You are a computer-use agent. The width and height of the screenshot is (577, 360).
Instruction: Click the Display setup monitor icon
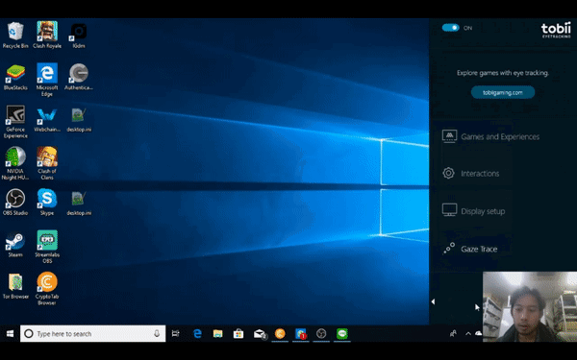(x=449, y=210)
